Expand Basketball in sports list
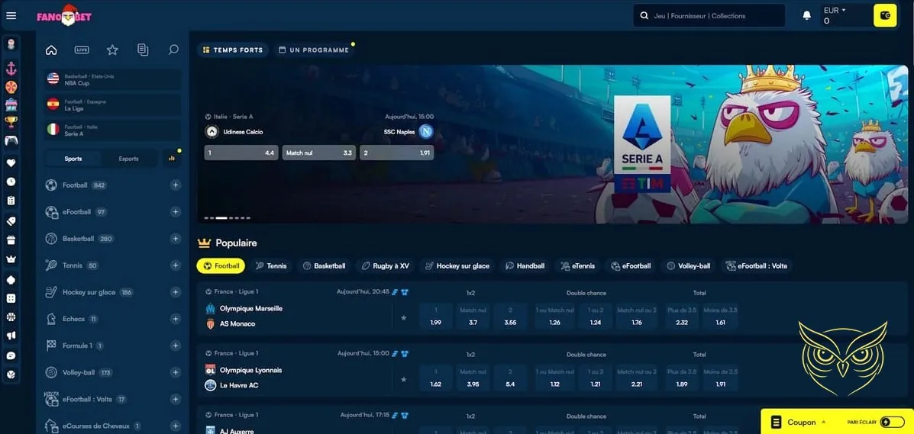914x434 pixels. coord(176,239)
